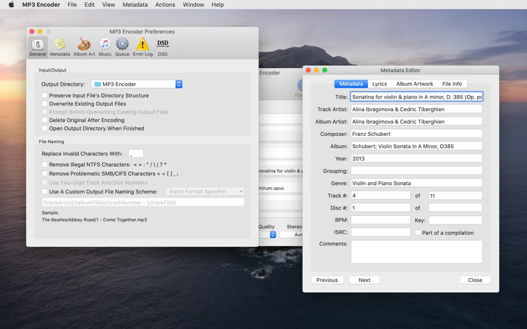Open the Error Log preferences pane
The width and height of the screenshot is (527, 329).
(143, 47)
